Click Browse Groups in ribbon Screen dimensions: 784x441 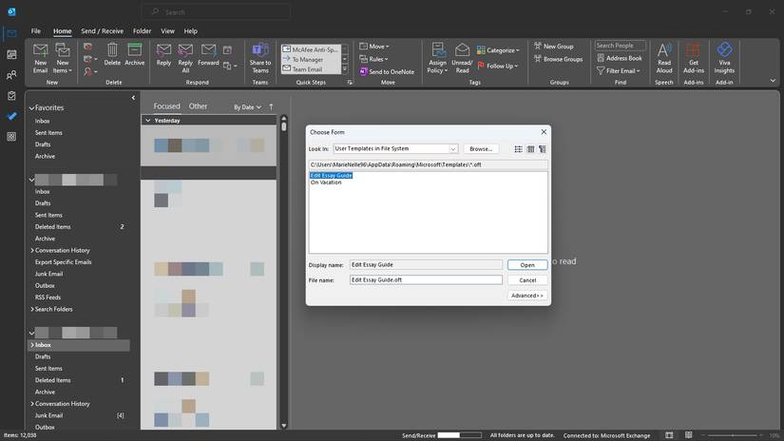click(x=558, y=59)
